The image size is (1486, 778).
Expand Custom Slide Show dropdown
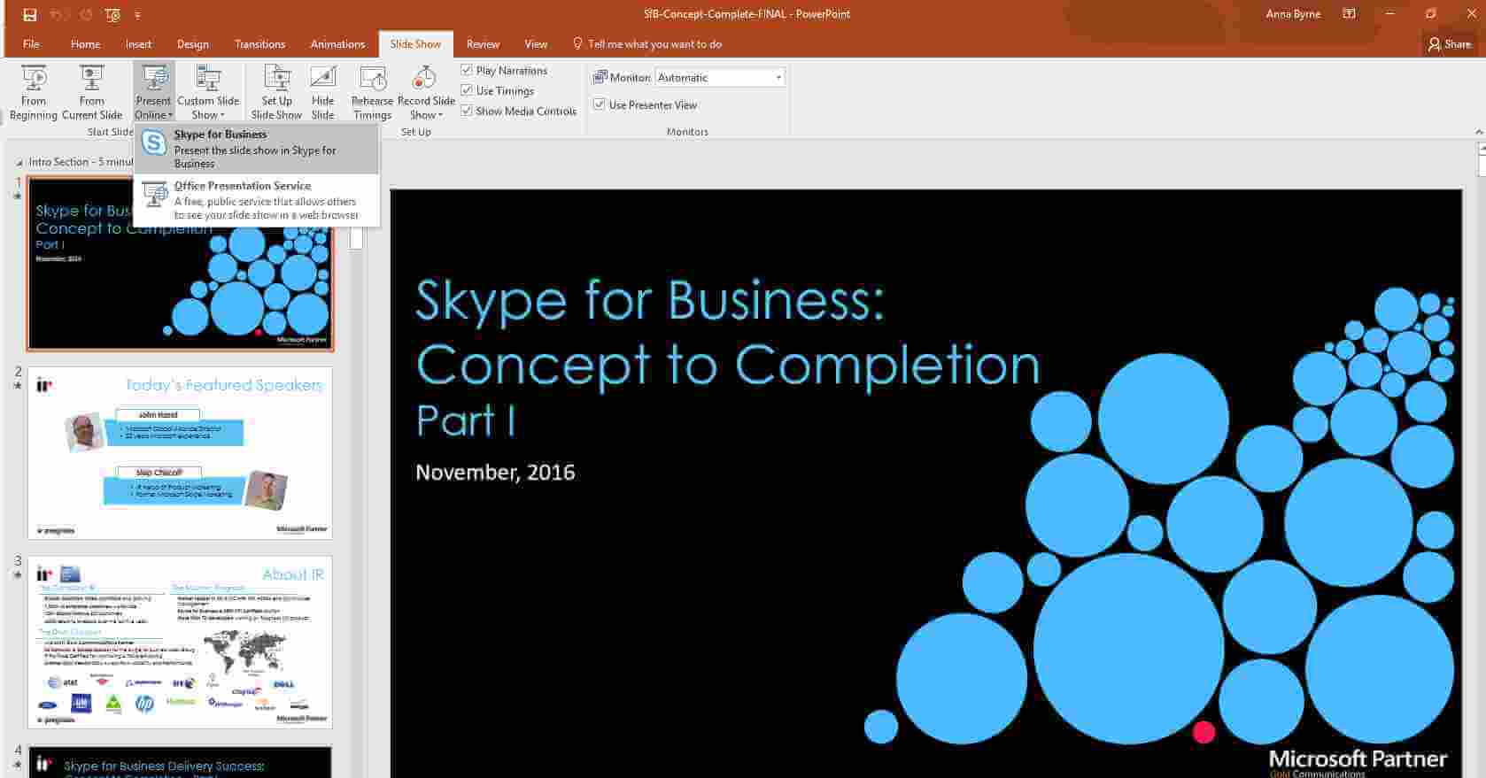pyautogui.click(x=208, y=108)
